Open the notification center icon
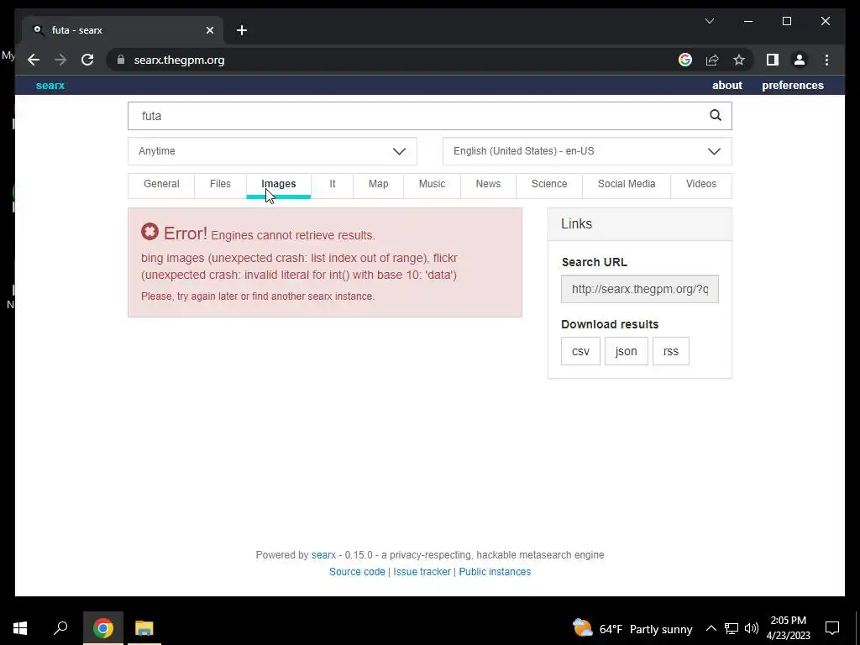The image size is (860, 645). tap(832, 628)
